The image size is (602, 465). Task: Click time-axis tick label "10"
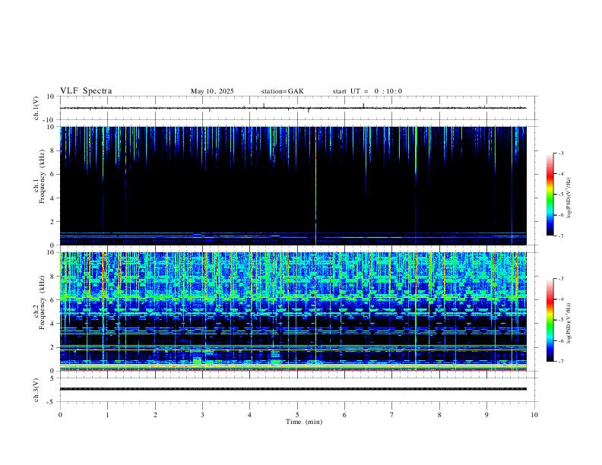(x=534, y=415)
